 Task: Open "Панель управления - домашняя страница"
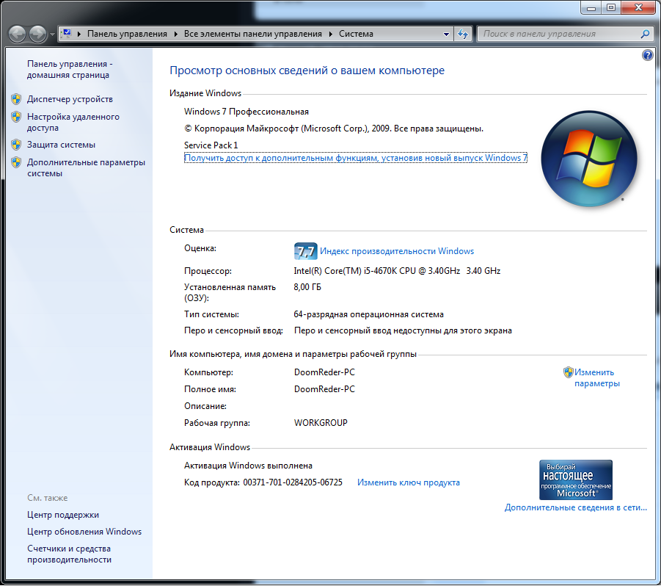point(70,69)
